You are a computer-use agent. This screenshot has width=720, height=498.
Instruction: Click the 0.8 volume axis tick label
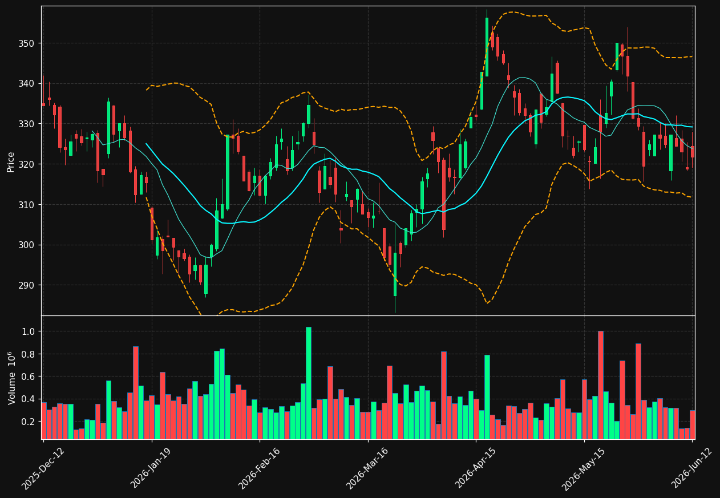29,354
